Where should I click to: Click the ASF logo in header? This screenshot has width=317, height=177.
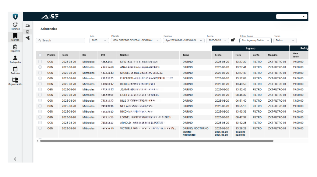50,16
